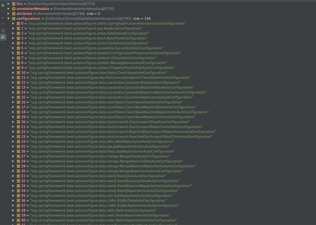This screenshot has height=225, width=316.
Task: Click the element icon of index 5
Action: click(18, 48)
